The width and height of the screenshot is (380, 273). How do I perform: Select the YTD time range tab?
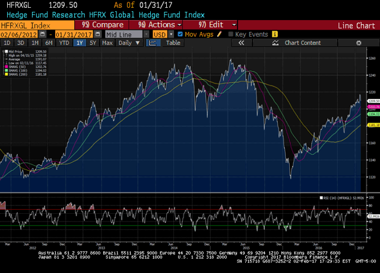tap(64, 43)
